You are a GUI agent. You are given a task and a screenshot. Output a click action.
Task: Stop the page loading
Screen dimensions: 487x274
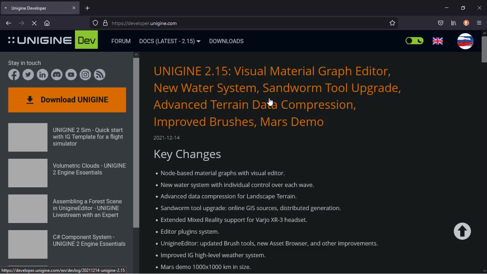point(34,23)
